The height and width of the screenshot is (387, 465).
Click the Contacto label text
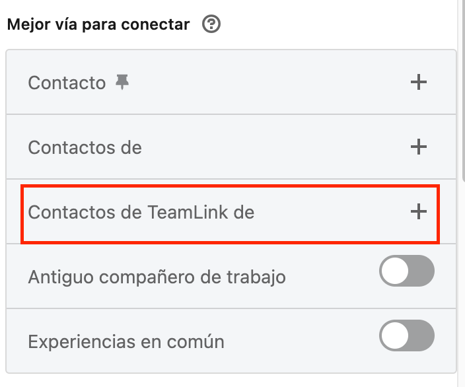[67, 83]
